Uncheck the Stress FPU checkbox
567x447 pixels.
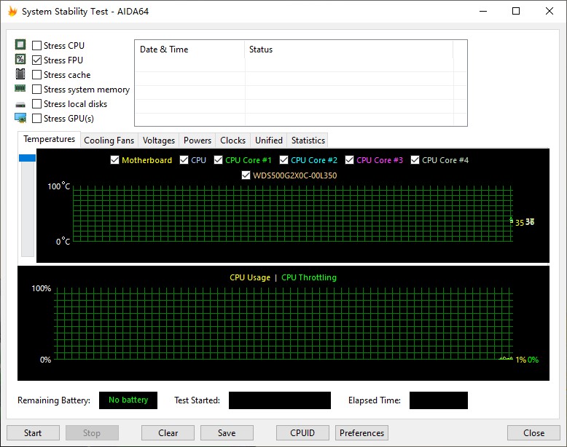coord(36,60)
